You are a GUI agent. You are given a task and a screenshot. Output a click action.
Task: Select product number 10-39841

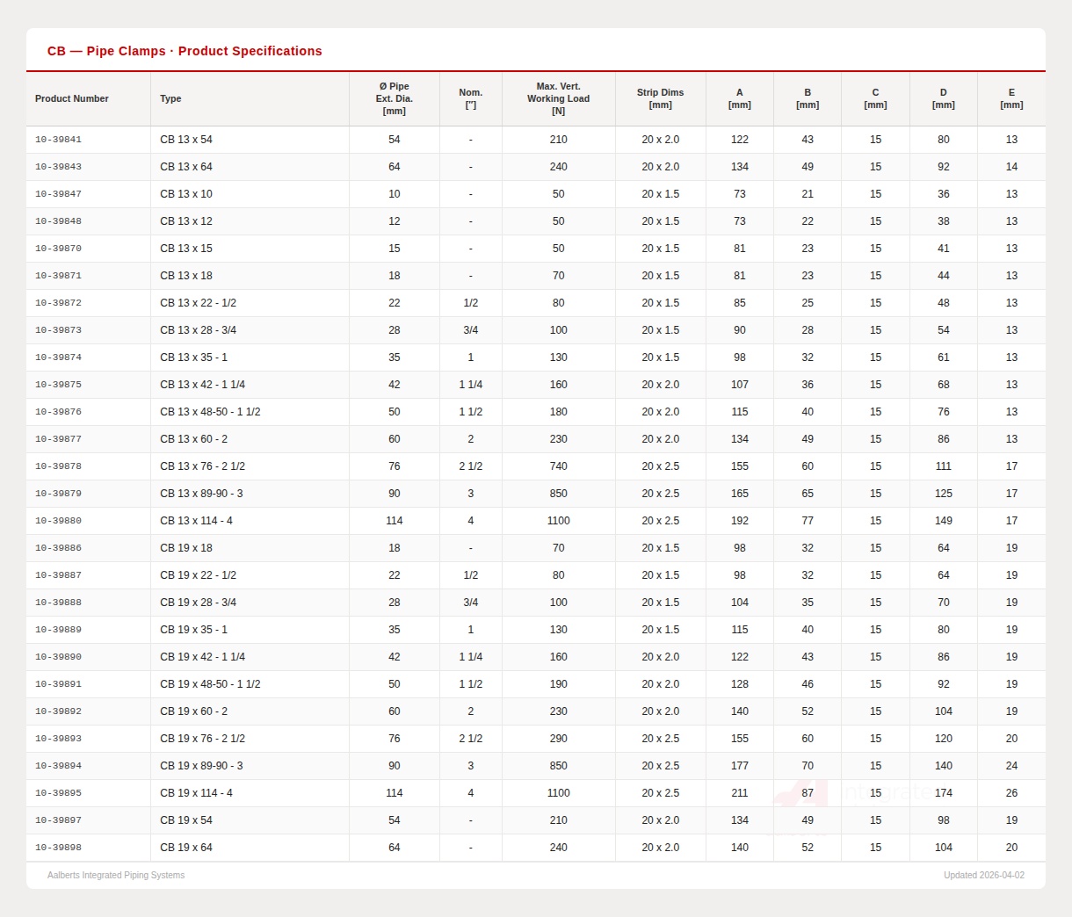coord(58,140)
